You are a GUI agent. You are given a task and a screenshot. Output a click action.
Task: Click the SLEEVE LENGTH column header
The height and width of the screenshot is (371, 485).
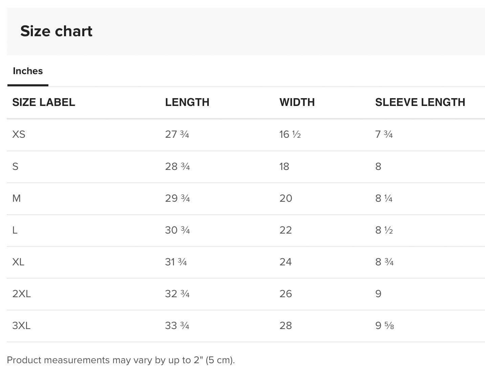420,102
